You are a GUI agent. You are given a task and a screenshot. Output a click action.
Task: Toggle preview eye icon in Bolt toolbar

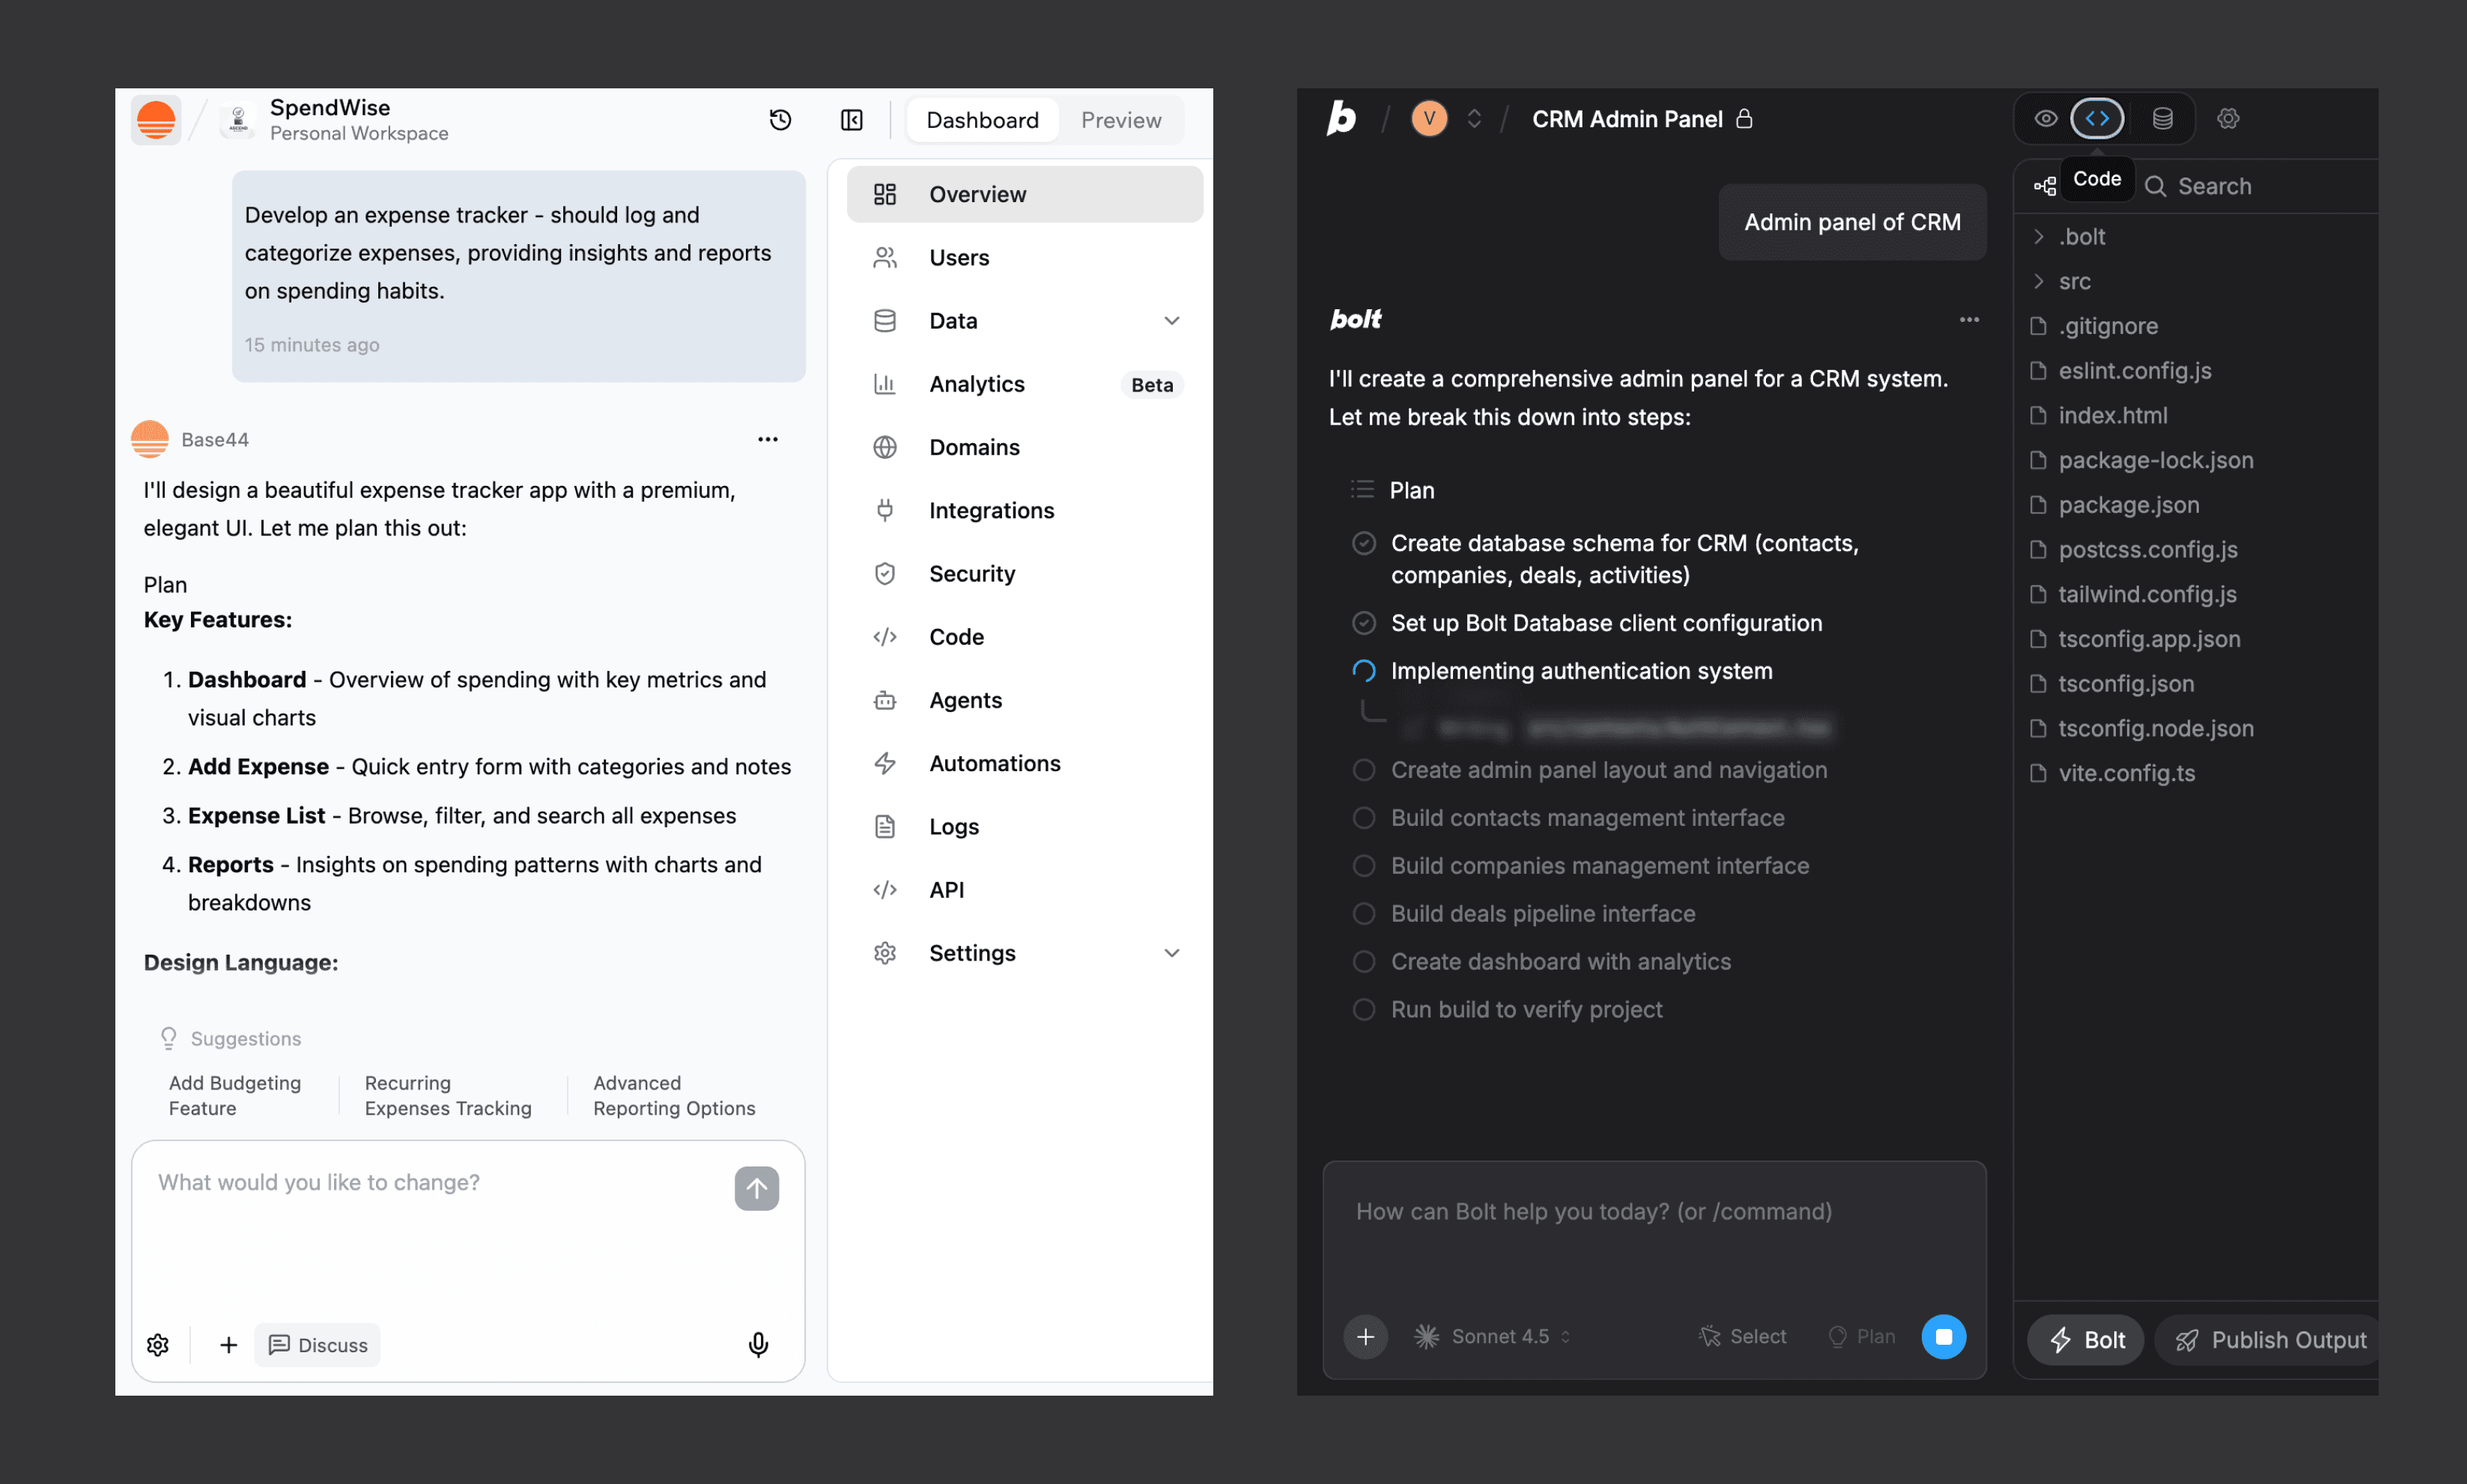tap(2045, 119)
